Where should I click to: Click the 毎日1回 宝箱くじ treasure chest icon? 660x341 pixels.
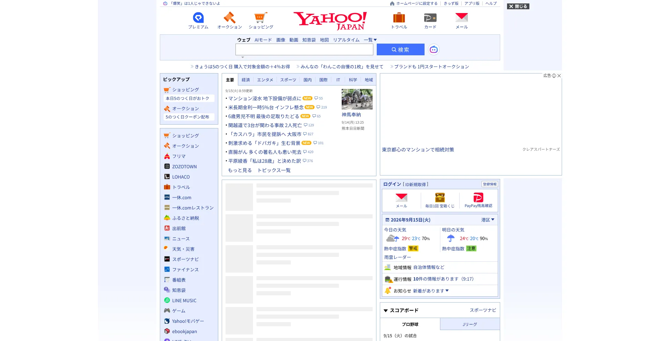[440, 197]
